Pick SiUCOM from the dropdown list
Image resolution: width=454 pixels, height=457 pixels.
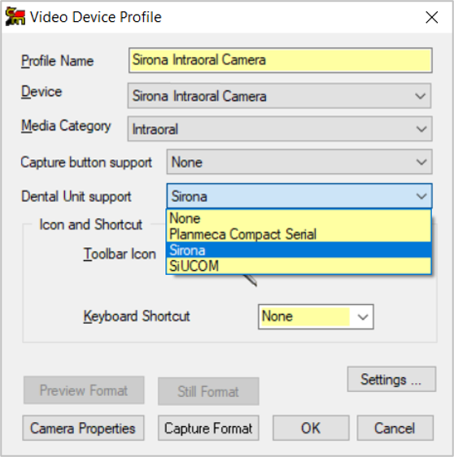[x=299, y=266]
